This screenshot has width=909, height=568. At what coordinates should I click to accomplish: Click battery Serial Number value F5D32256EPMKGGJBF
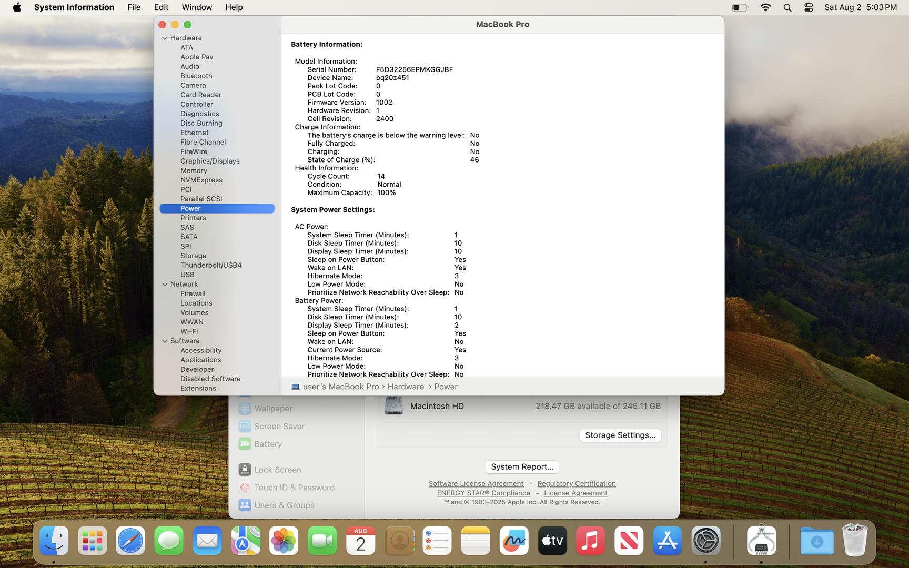point(415,69)
